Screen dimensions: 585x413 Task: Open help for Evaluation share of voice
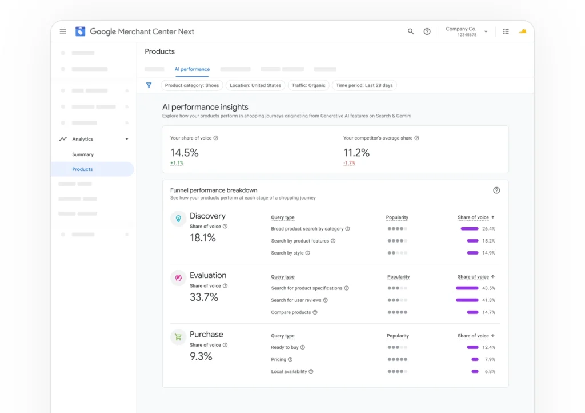225,285
